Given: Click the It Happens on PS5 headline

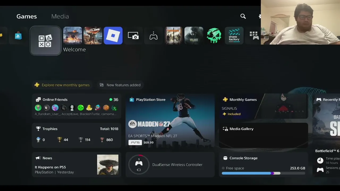Looking at the screenshot, I should point(50,167).
